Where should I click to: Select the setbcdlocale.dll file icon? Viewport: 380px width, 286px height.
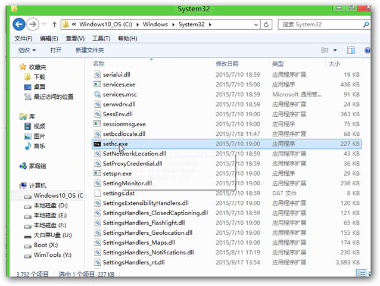coord(97,134)
